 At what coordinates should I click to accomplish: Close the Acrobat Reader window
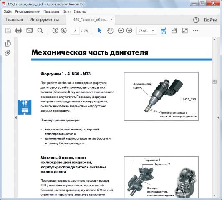tap(213, 3)
